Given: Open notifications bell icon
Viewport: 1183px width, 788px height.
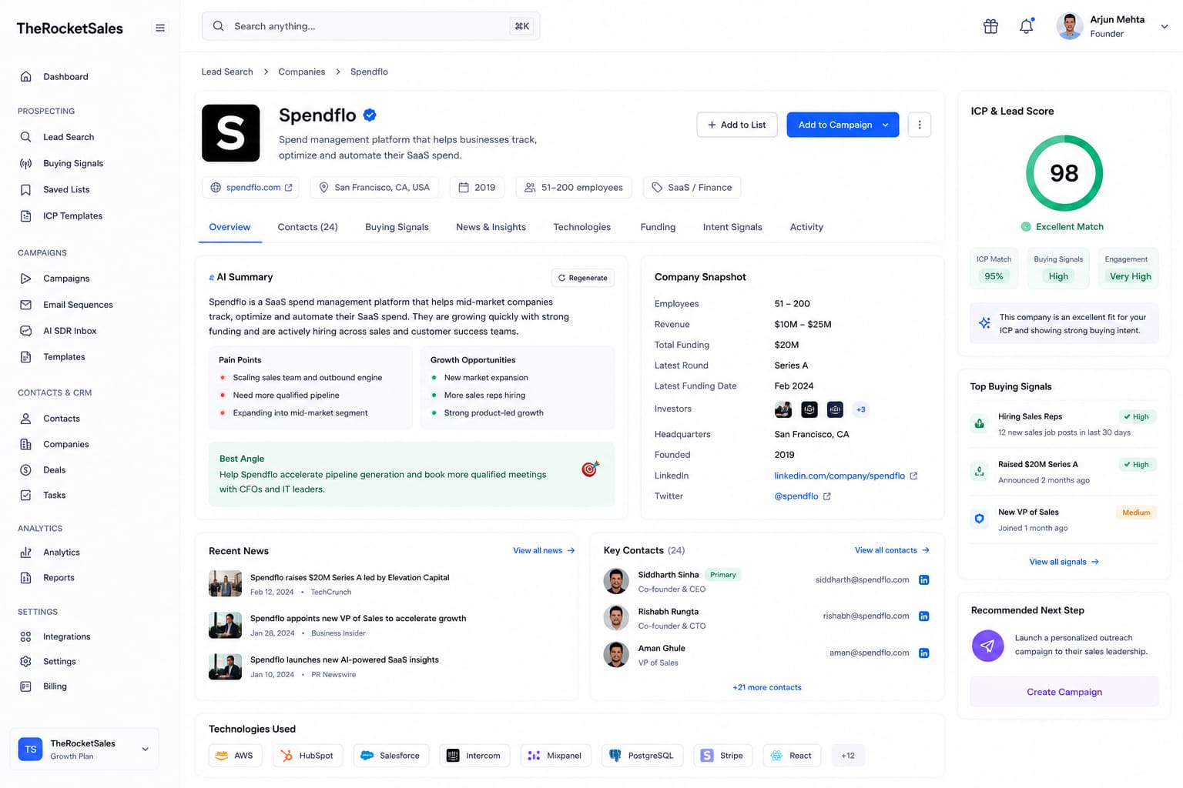Looking at the screenshot, I should [1027, 26].
